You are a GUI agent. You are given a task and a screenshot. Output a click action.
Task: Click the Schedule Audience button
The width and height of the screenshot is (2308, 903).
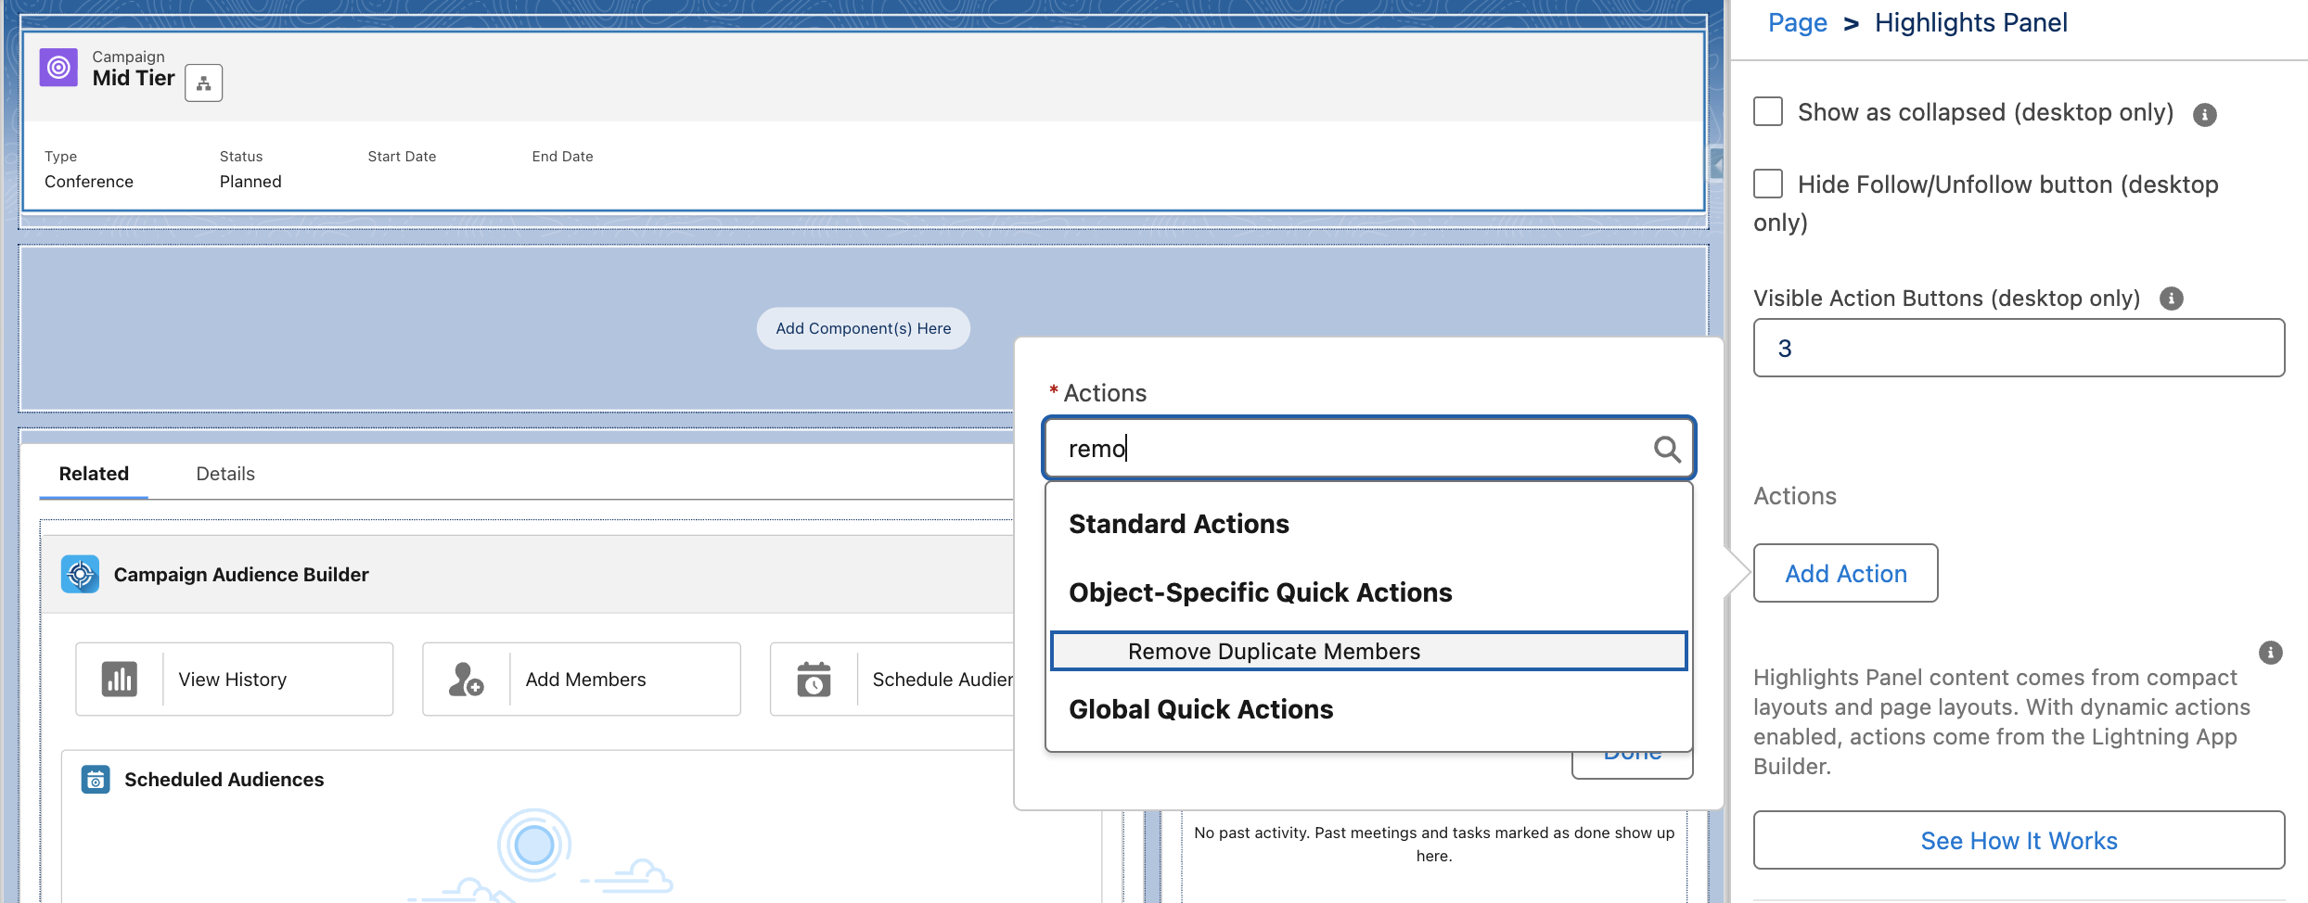tap(892, 680)
